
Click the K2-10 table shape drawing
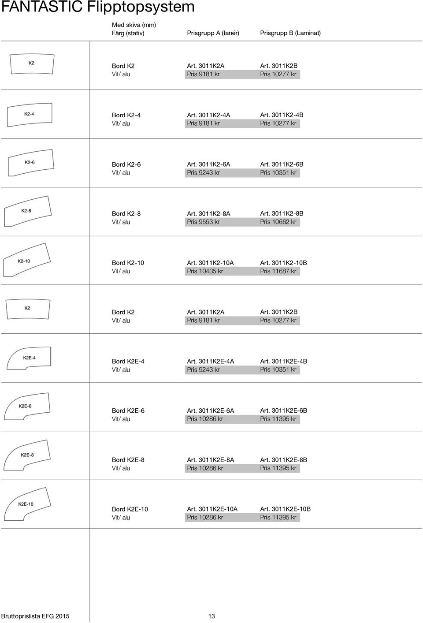[x=26, y=260]
